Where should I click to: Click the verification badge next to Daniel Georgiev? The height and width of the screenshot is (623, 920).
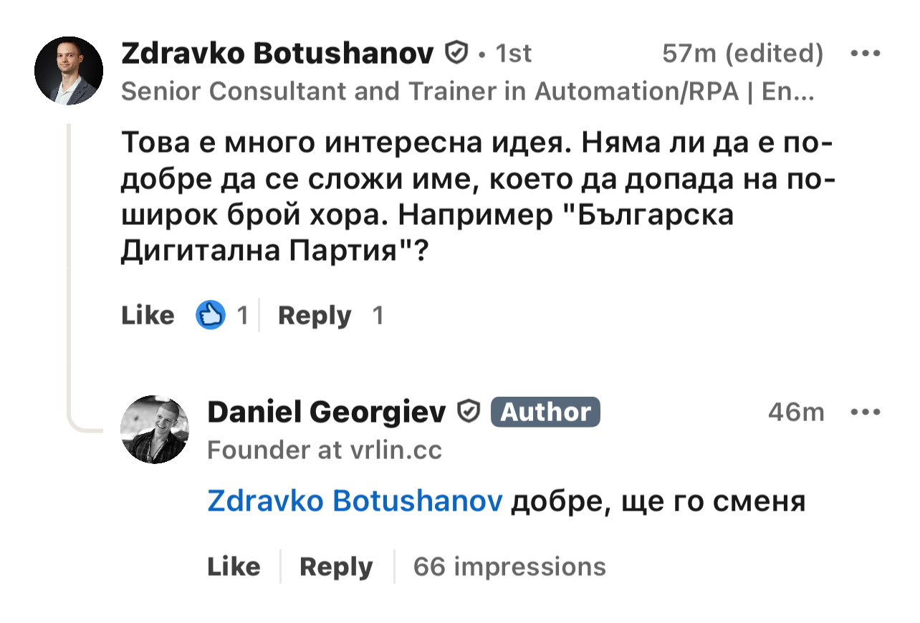pos(469,412)
